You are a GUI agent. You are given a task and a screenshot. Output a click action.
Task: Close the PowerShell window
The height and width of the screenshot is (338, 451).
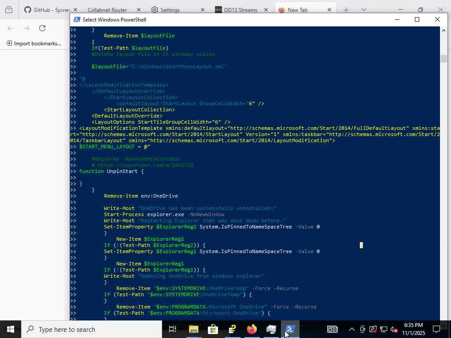coord(437,19)
